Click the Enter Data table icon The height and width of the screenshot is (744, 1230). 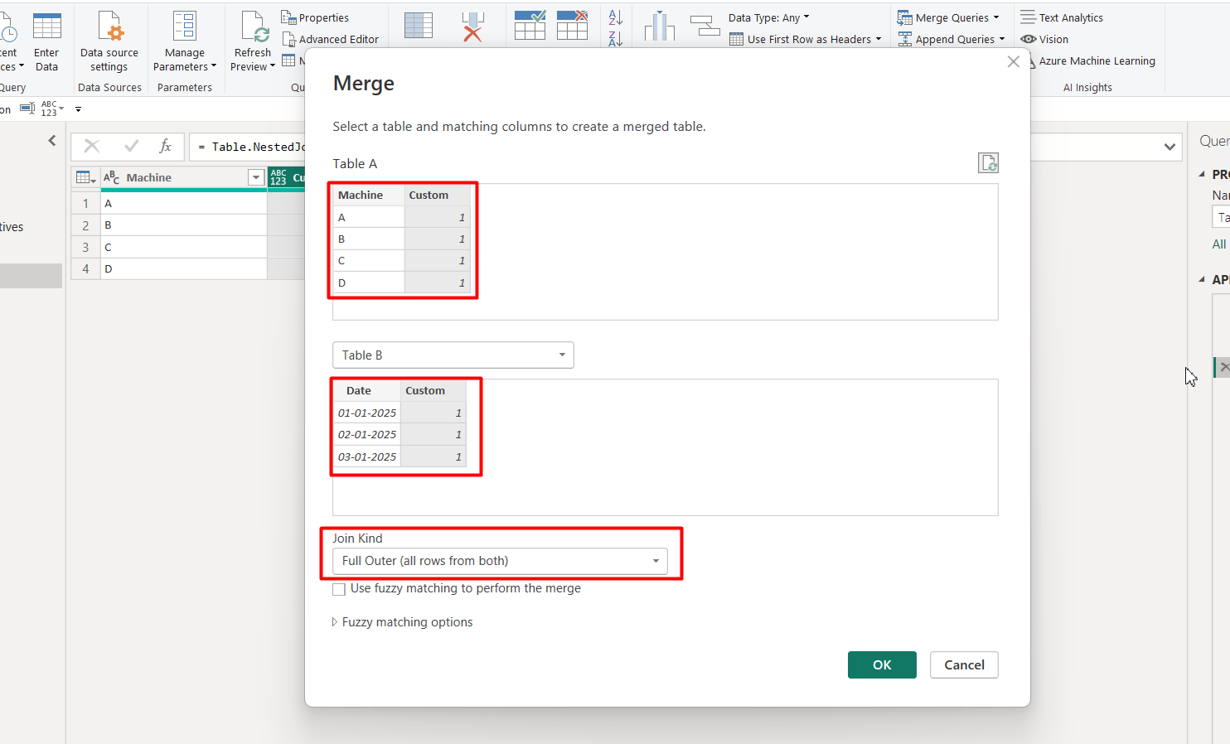[46, 27]
